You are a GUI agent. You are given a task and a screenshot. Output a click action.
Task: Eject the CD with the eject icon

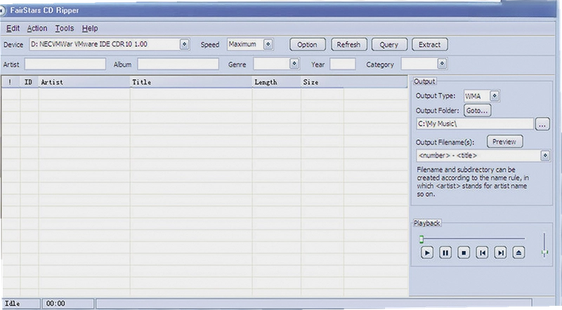coord(518,252)
